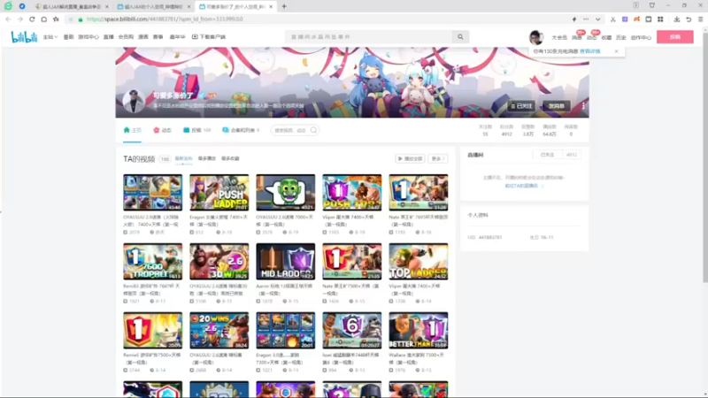Sort videos by 最多播放
This screenshot has width=708, height=398.
click(207, 159)
